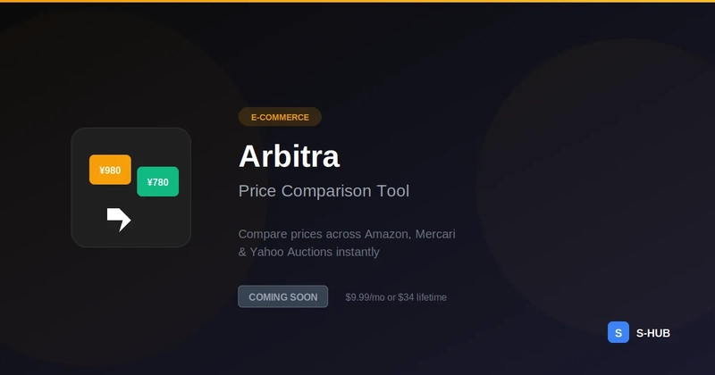Click the orange accent bar at the top
This screenshot has width=715, height=375.
[x=357, y=1]
